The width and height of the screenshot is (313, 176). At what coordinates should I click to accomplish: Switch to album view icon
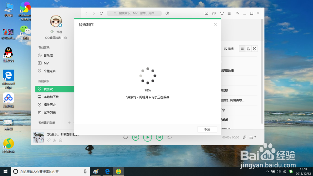coord(254,49)
